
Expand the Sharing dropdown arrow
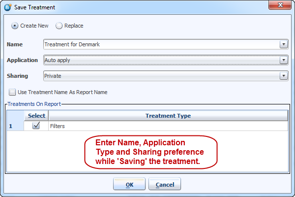283,76
